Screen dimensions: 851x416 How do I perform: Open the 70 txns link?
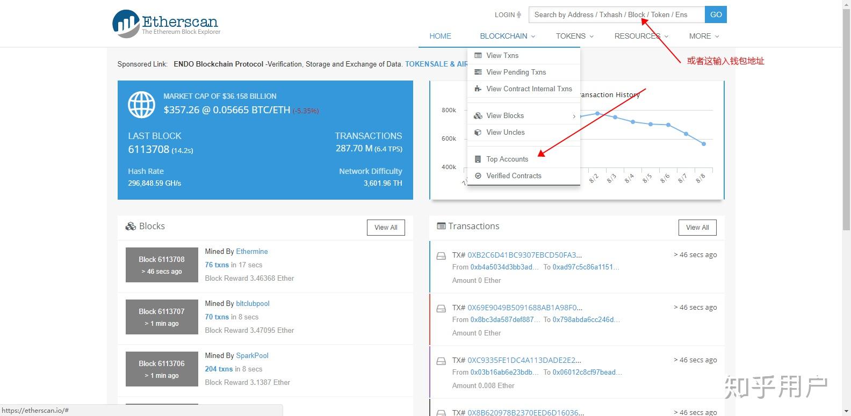pos(217,317)
